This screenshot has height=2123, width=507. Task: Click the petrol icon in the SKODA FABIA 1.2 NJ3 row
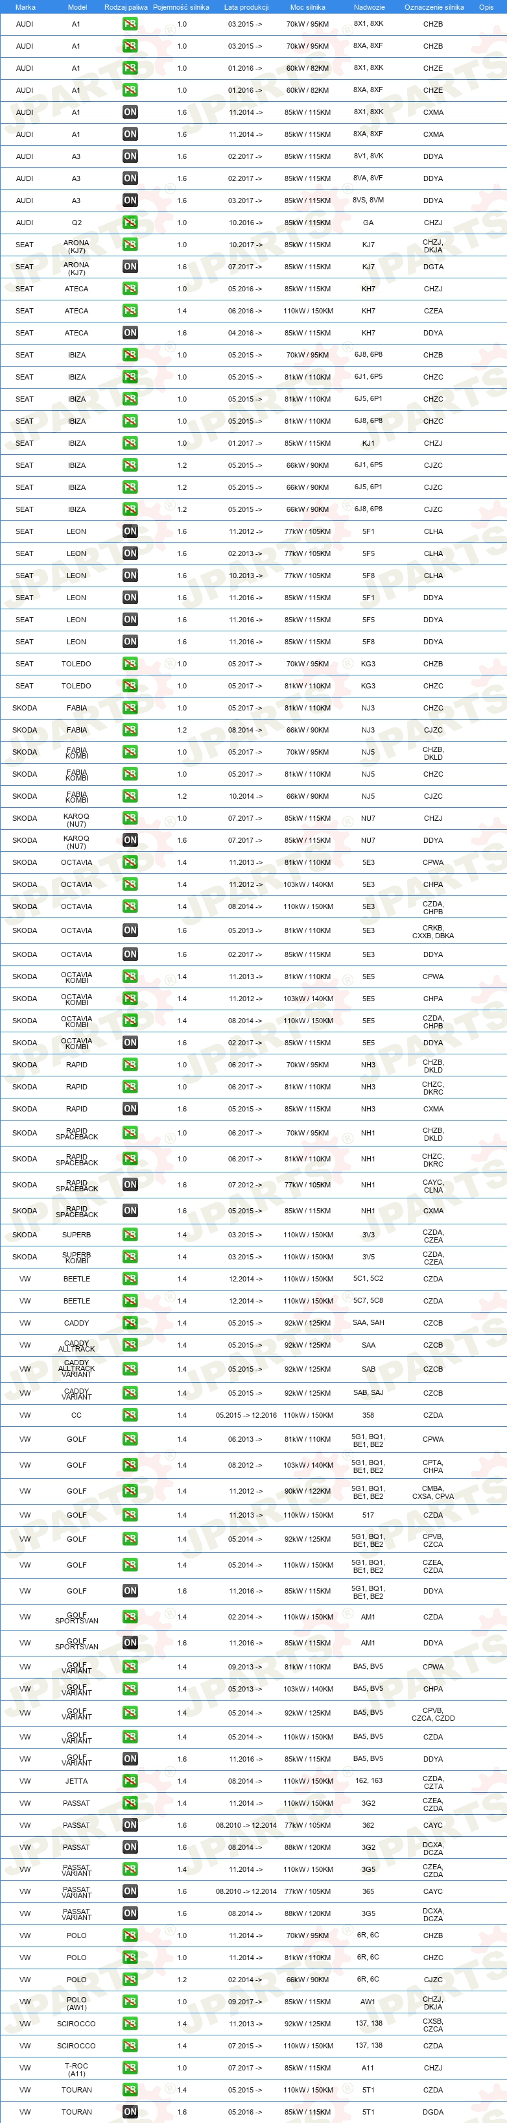[x=130, y=730]
